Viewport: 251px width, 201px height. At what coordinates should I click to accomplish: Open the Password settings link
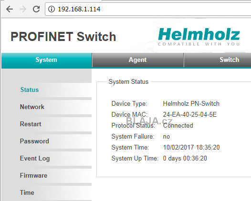point(34,141)
